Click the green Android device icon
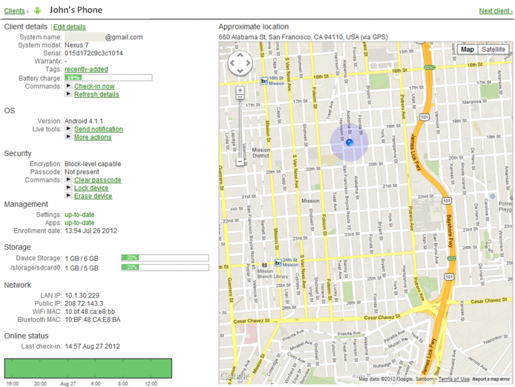Screen dimensions: 515x387 [x=37, y=11]
